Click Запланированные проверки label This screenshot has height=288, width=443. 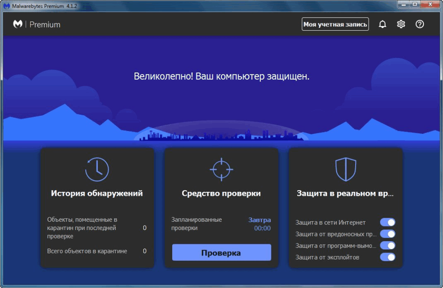click(197, 223)
